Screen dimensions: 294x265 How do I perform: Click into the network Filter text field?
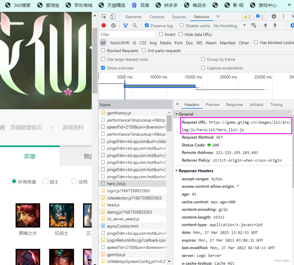coord(127,34)
